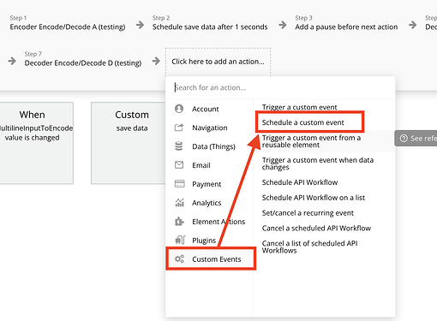Screen dimensions: 437x321
Task: Click the Account category icon
Action: pyautogui.click(x=179, y=109)
